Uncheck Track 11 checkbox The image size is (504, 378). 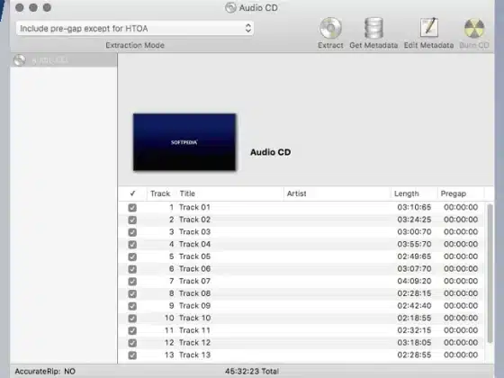pos(132,331)
